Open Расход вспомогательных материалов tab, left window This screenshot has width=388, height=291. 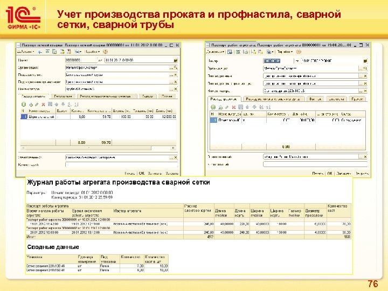click(107, 96)
